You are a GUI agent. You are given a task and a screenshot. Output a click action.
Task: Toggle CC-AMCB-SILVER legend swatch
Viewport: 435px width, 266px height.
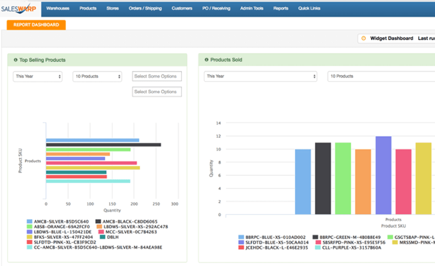(x=29, y=247)
